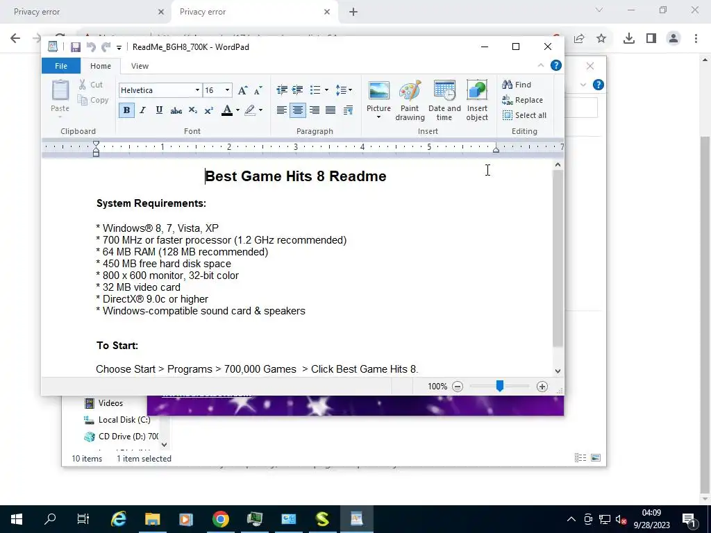Open Customize Quick Access Toolbar arrow
Viewport: 711px width, 533px height.
pyautogui.click(x=119, y=47)
